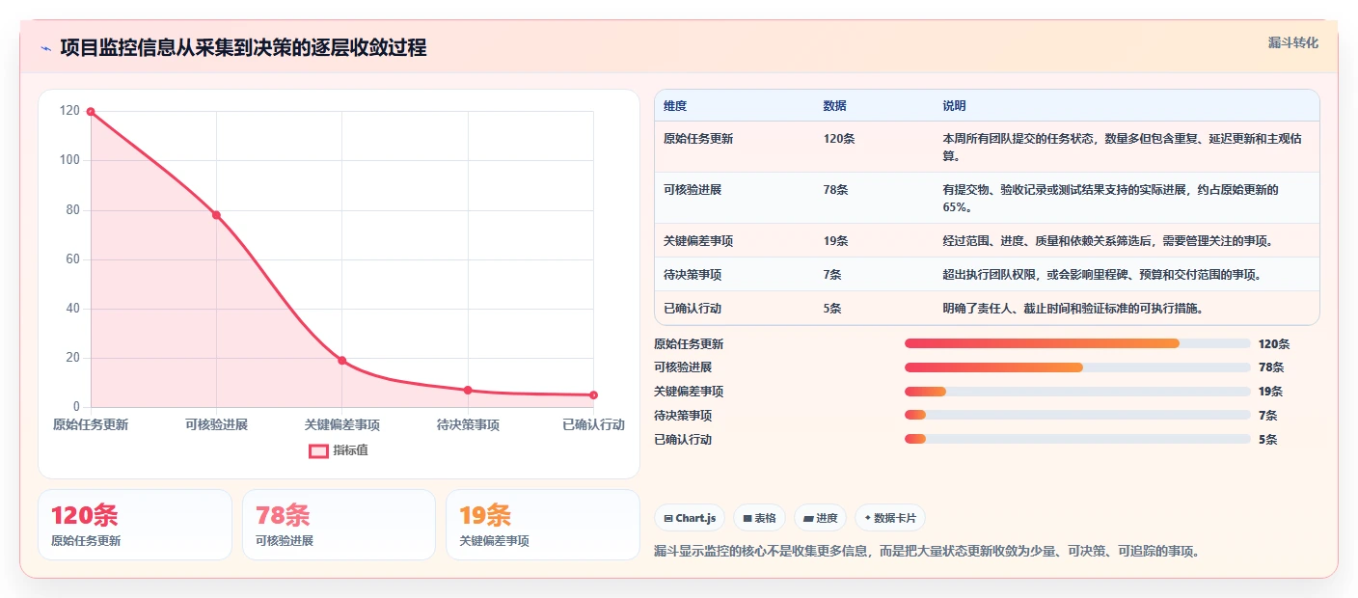
Task: Click the footer note starting with 漏斗显示监控的核心
Action: click(926, 552)
